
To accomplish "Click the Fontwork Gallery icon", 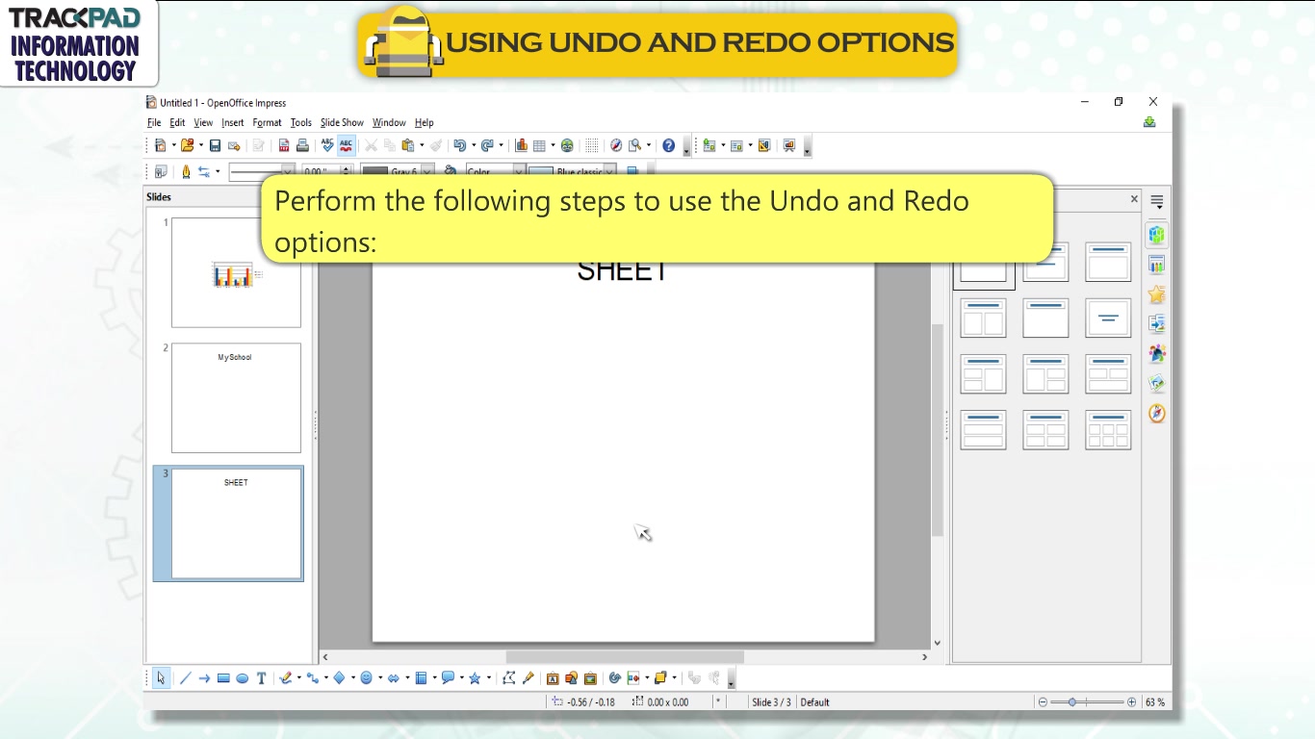I will pyautogui.click(x=553, y=678).
